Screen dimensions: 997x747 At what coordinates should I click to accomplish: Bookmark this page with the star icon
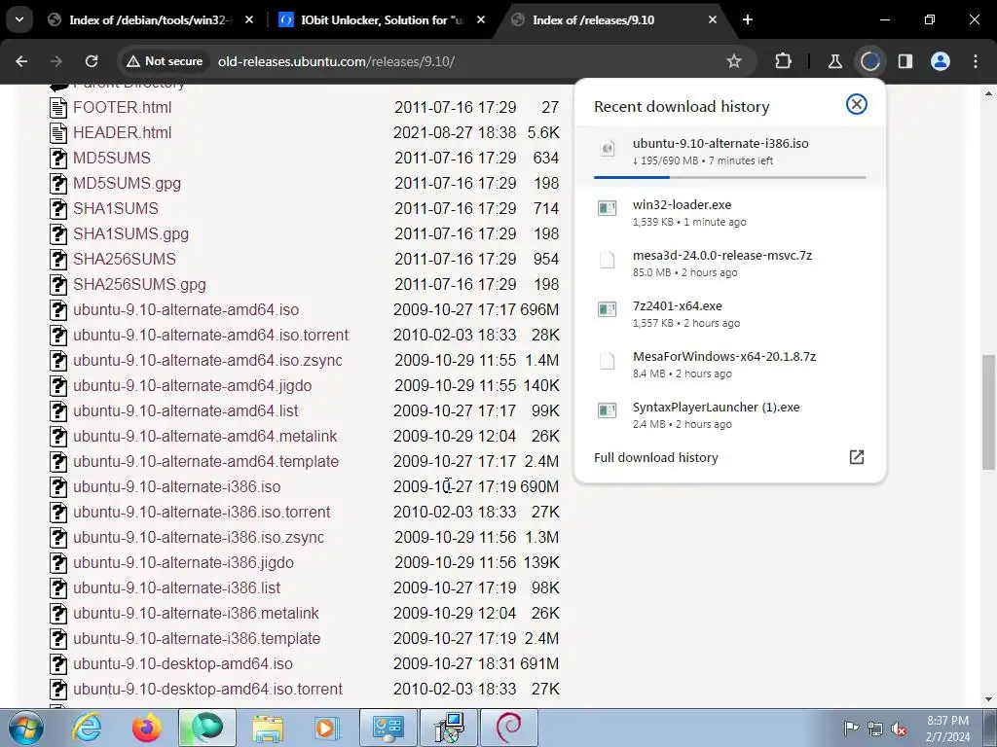click(734, 61)
